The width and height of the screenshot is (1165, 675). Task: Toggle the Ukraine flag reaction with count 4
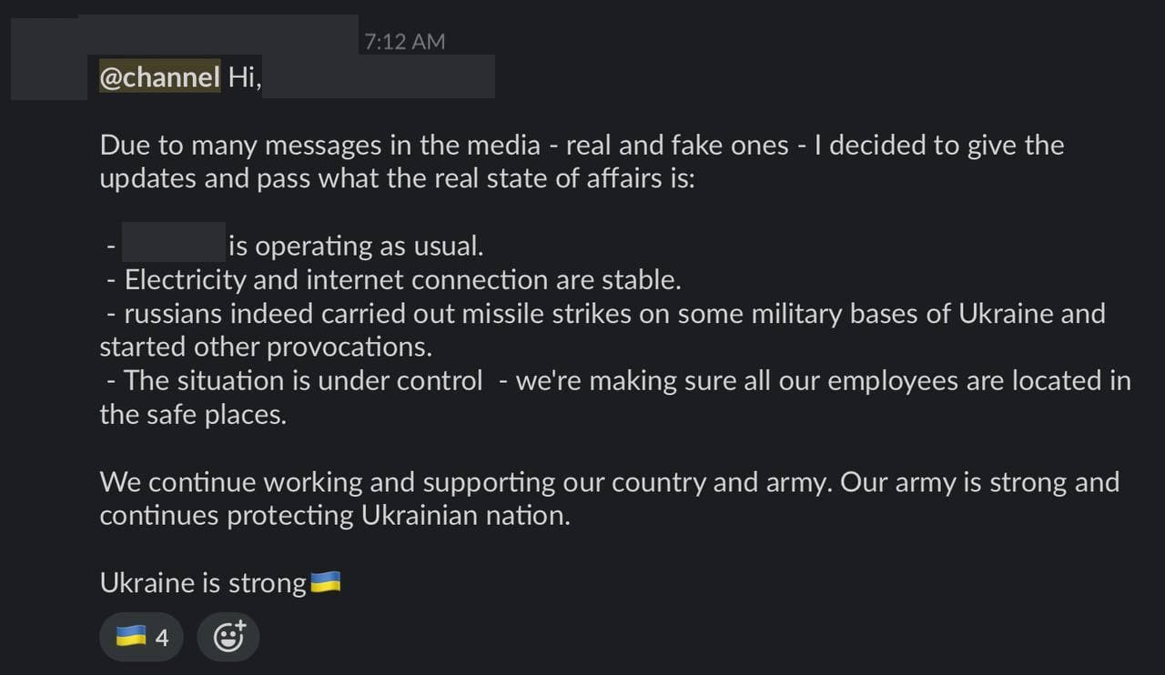[140, 638]
